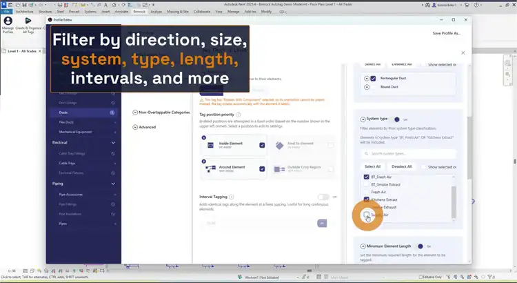
Task: Select the Mechanical Equipment category in the sidebar
Action: (83, 132)
